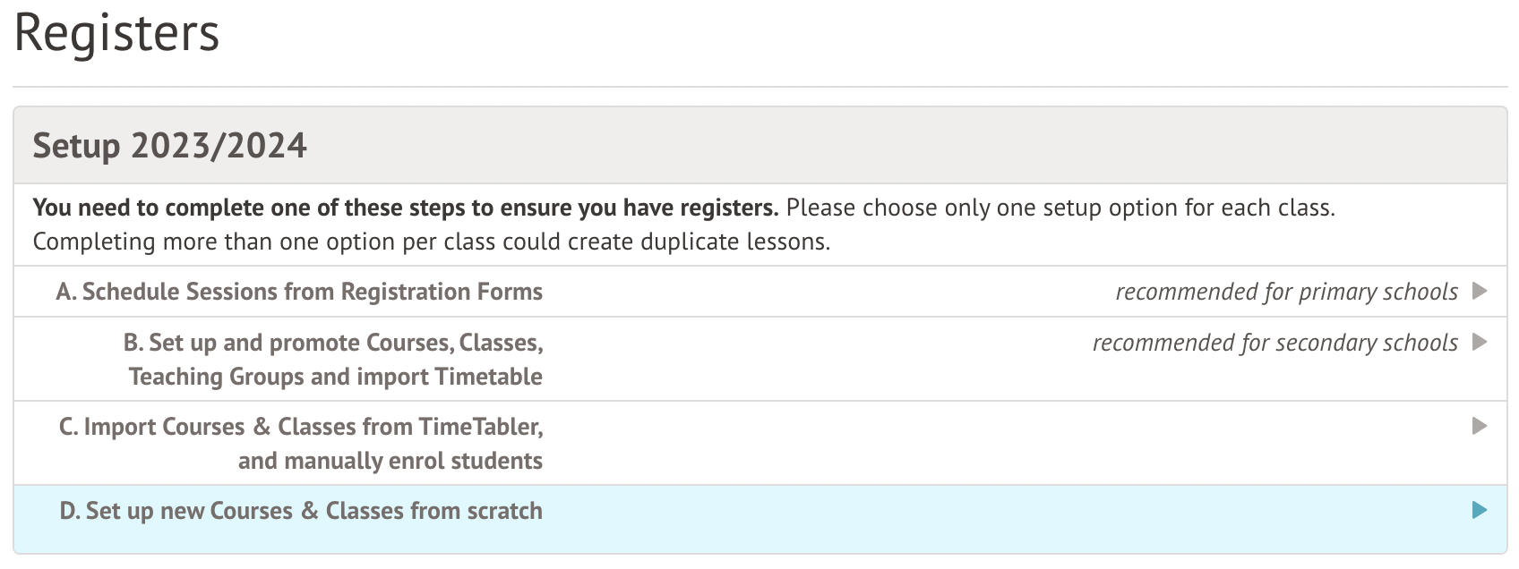Click the blue arrow on option D

[1480, 510]
